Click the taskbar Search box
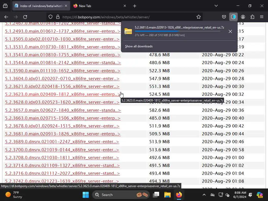The image size is (268, 201). pos(121,195)
